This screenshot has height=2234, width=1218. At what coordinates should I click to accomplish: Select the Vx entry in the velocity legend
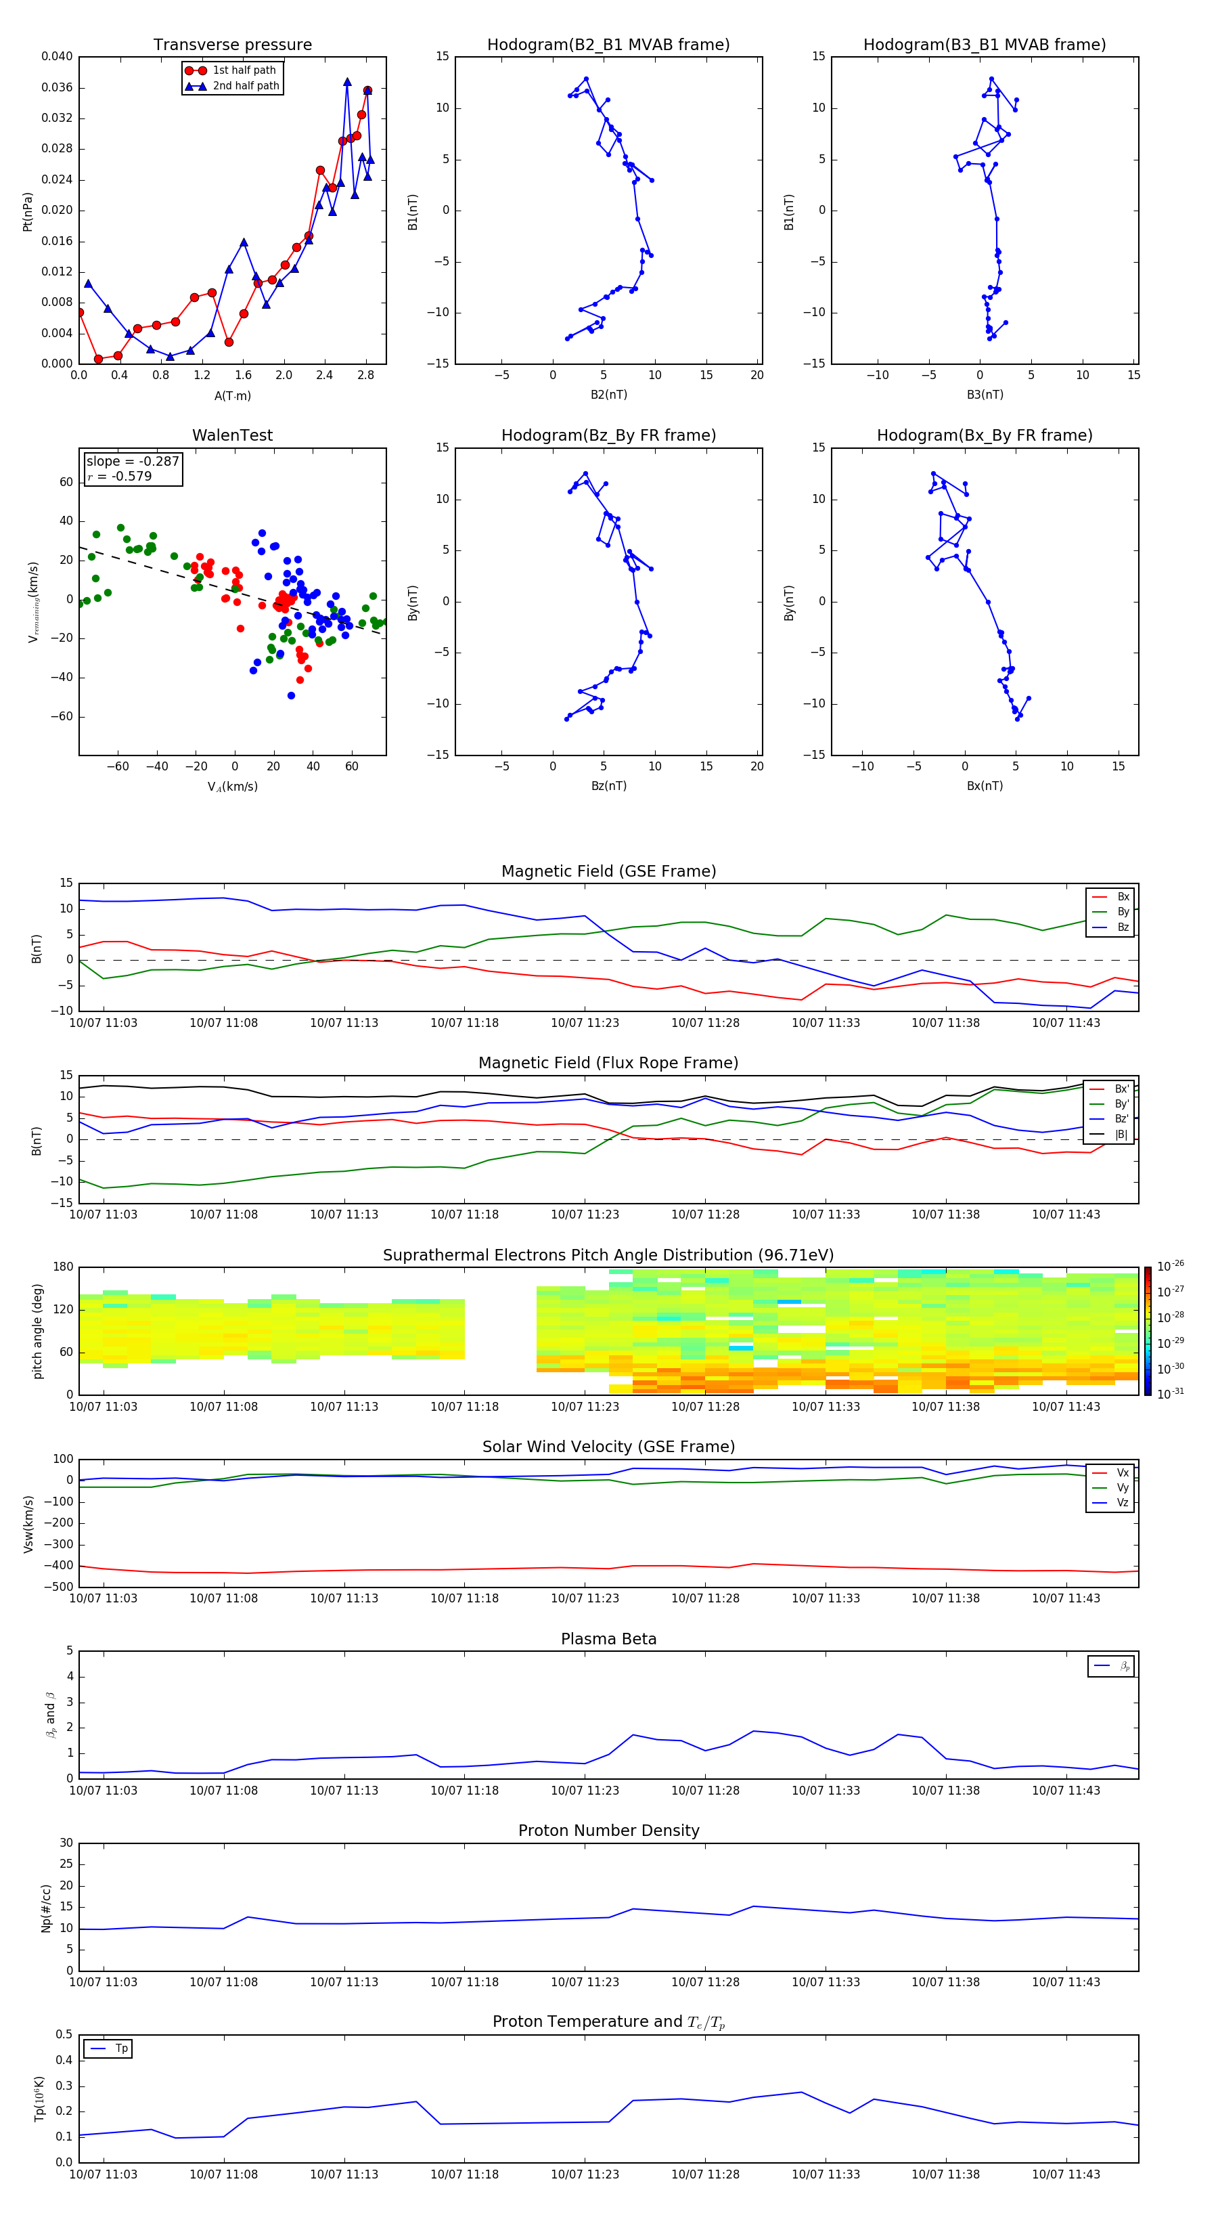click(1110, 1472)
